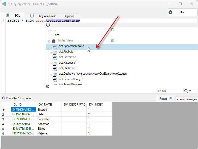Click table icon beside dict.Ciezarowe
Image resolution: width=198 pixels, height=149 pixels.
[x=55, y=58]
